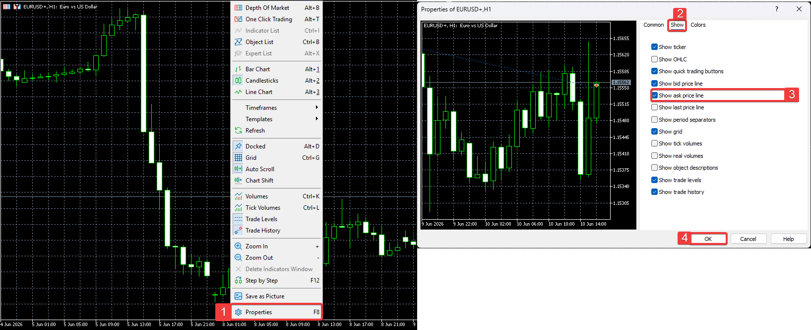Choose Templates from the context menu
The width and height of the screenshot is (811, 330).
(277, 119)
